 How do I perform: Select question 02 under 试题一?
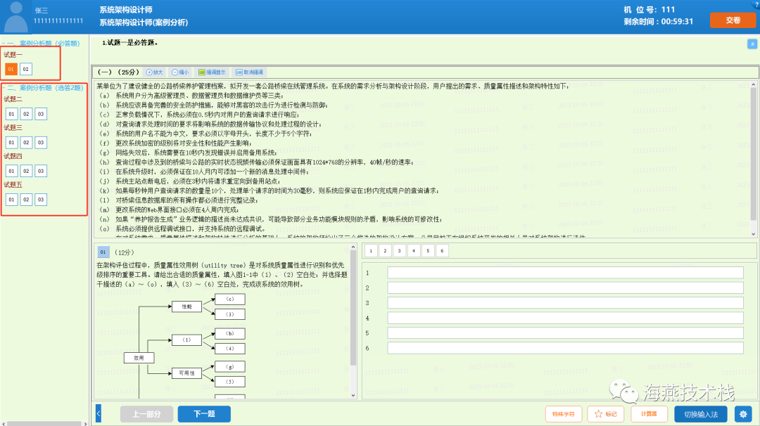[x=26, y=69]
